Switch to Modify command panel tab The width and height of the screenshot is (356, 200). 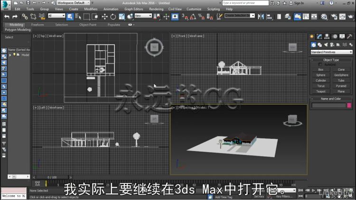319,36
